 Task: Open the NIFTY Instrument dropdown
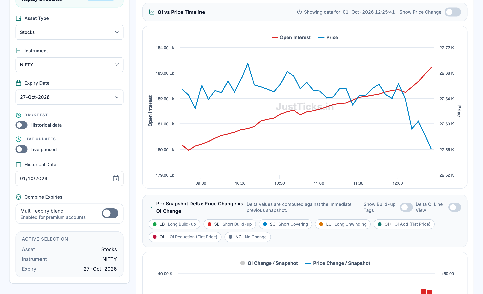coord(69,65)
